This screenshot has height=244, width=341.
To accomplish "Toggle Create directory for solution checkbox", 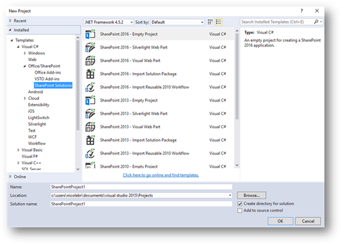I will 240,204.
